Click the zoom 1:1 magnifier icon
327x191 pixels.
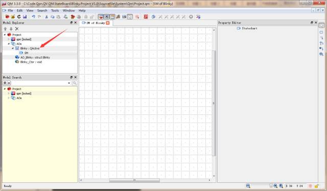click(x=281, y=186)
